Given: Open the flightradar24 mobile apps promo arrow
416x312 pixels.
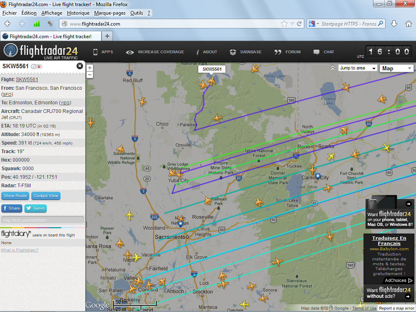Looking at the screenshot, I should coord(409,204).
